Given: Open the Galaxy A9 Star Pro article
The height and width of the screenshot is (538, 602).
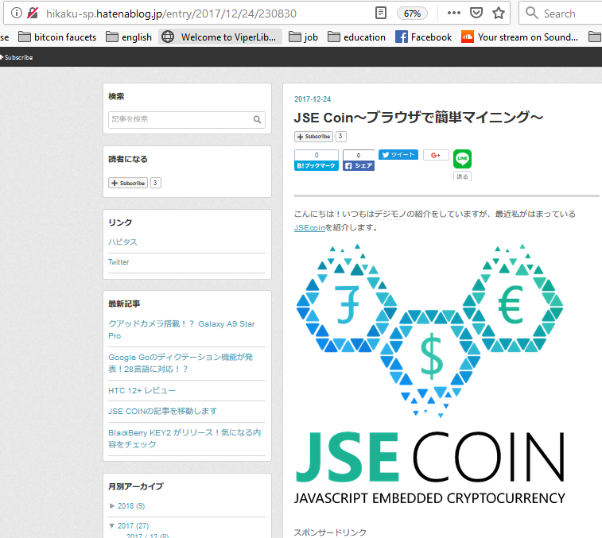Looking at the screenshot, I should 181,330.
